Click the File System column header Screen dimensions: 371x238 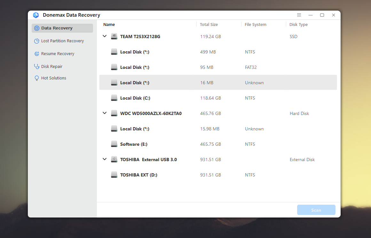pos(255,24)
